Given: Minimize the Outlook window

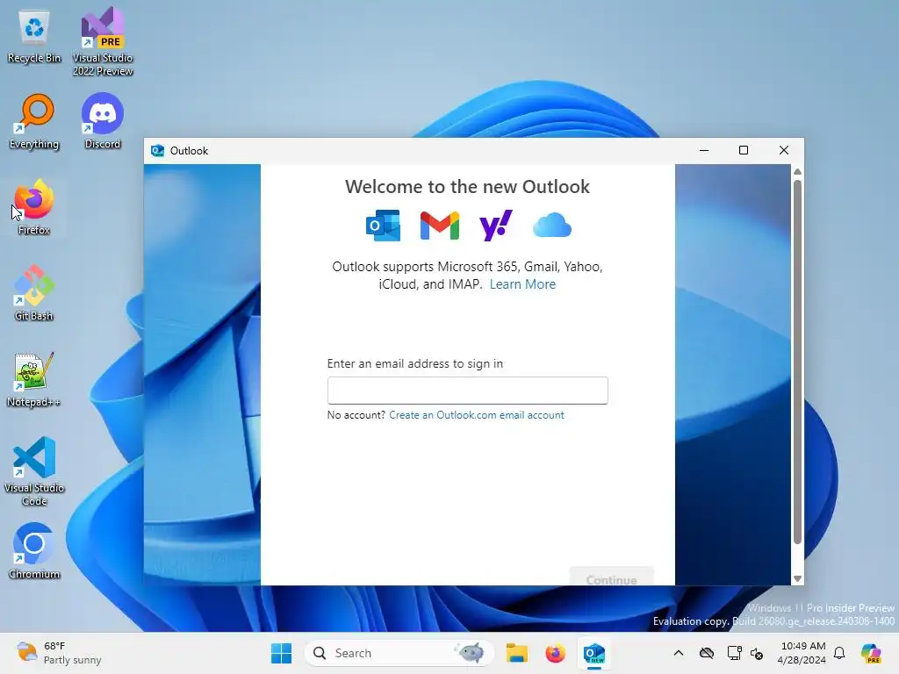Looking at the screenshot, I should (704, 150).
